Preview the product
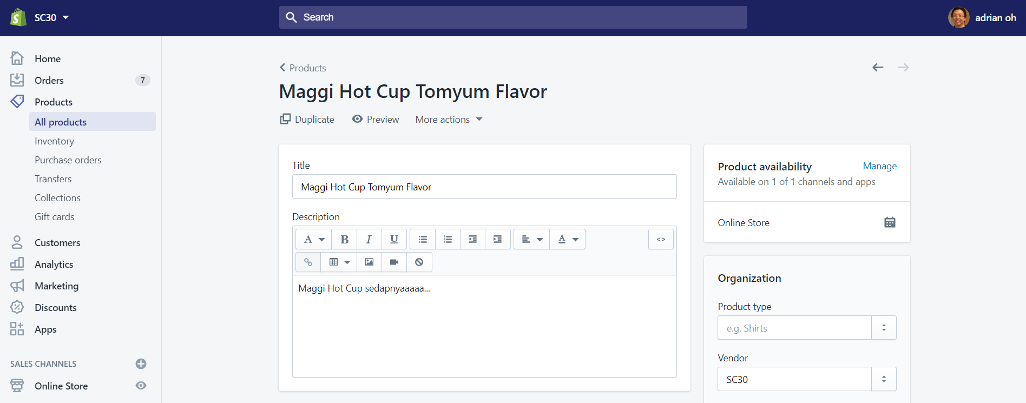This screenshot has height=403, width=1026. click(x=376, y=119)
